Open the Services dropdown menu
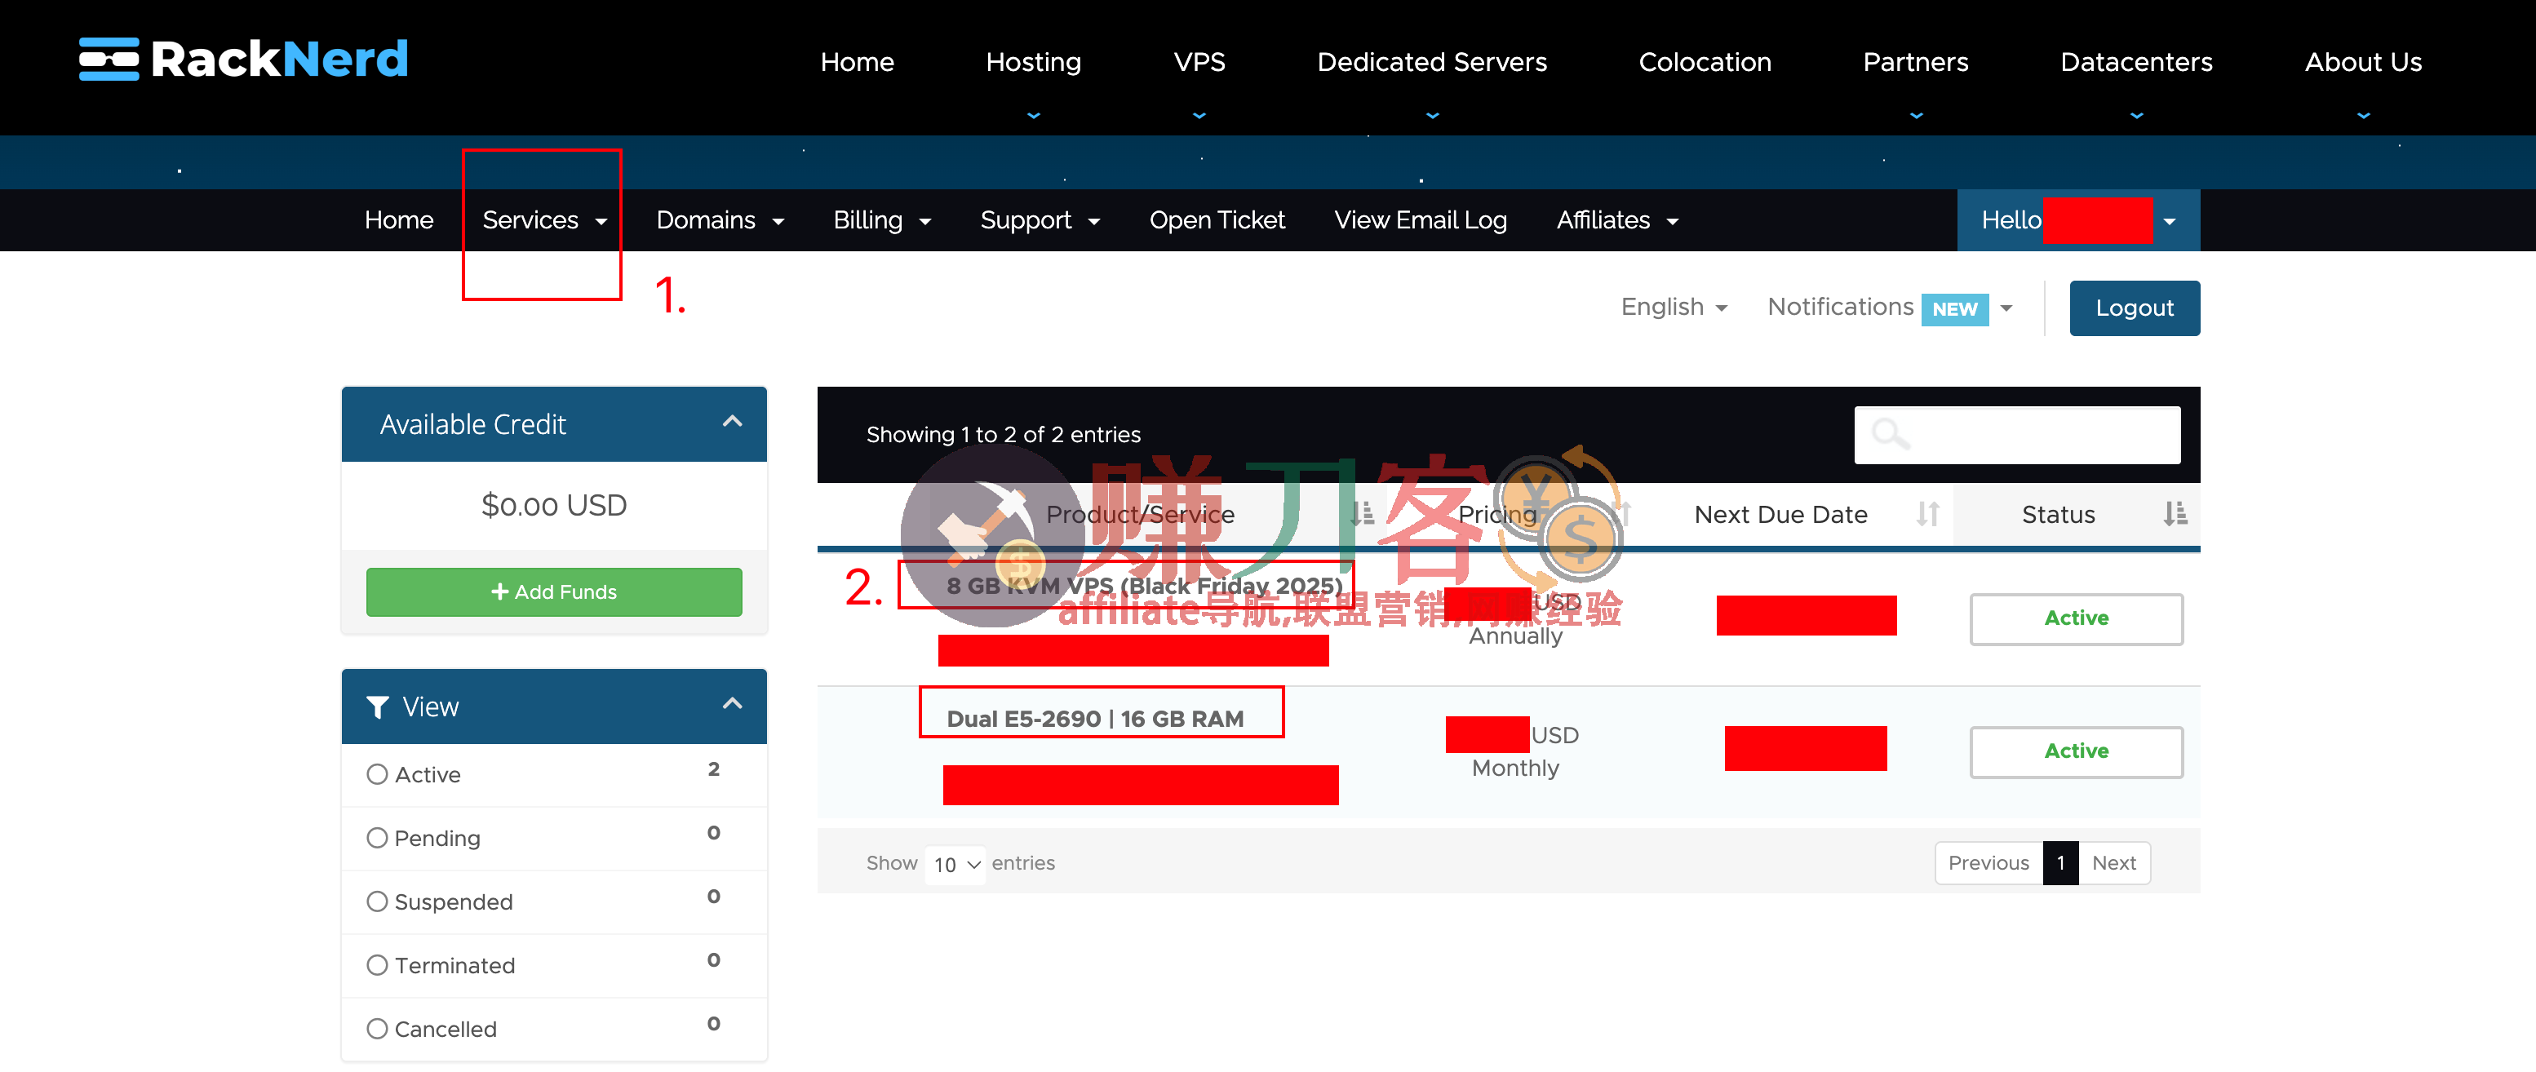This screenshot has height=1072, width=2536. (544, 220)
